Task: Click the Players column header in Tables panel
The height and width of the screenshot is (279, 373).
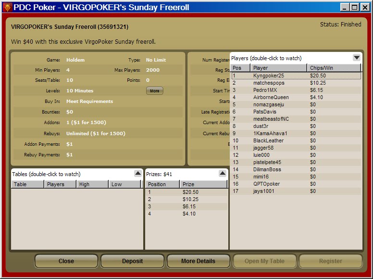Action: click(60, 184)
